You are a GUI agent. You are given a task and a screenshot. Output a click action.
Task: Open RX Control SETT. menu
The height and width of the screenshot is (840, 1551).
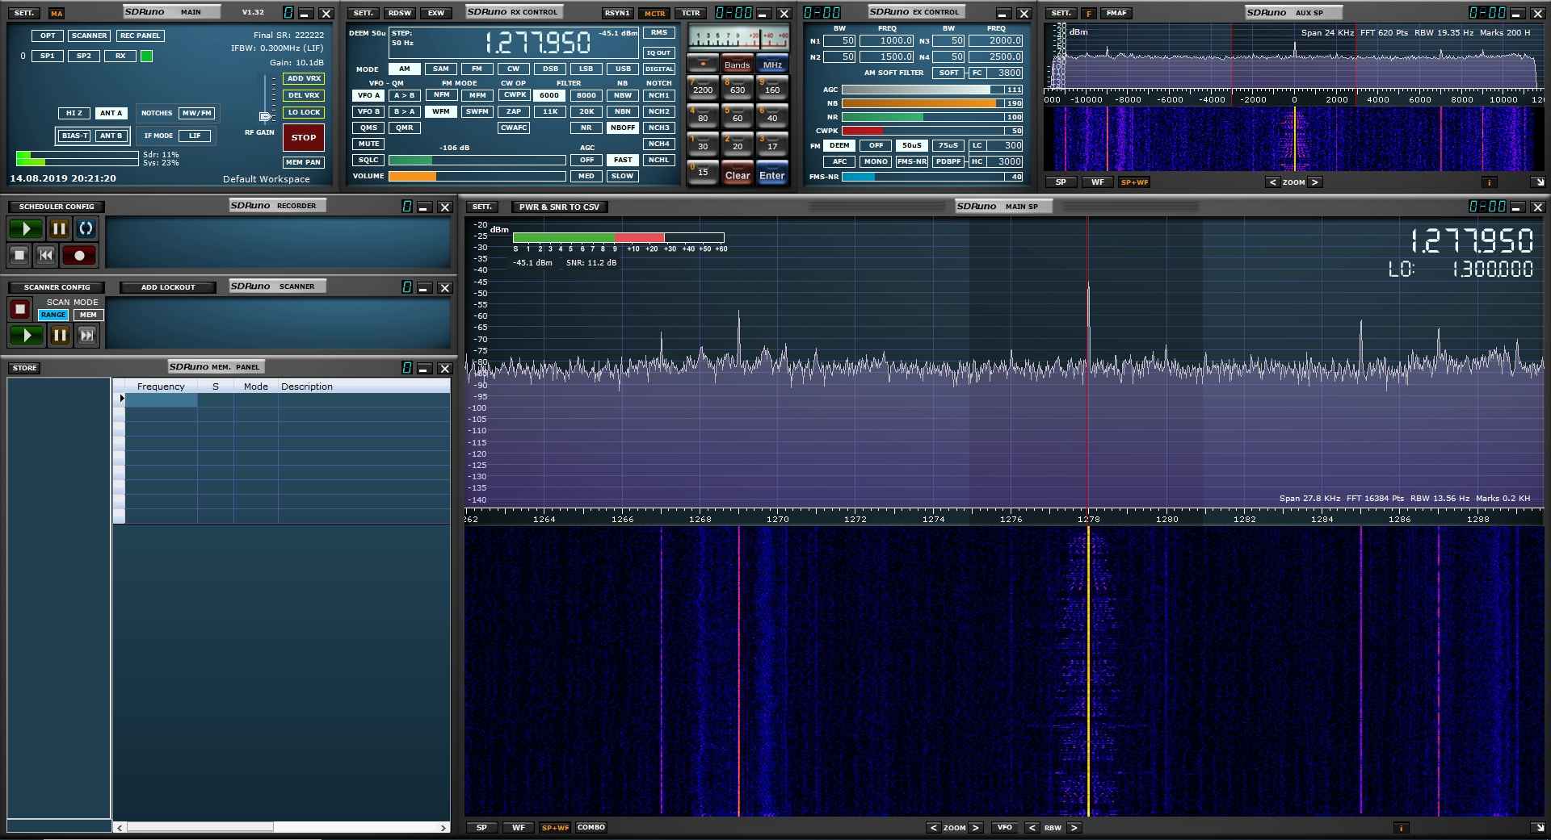pos(363,14)
